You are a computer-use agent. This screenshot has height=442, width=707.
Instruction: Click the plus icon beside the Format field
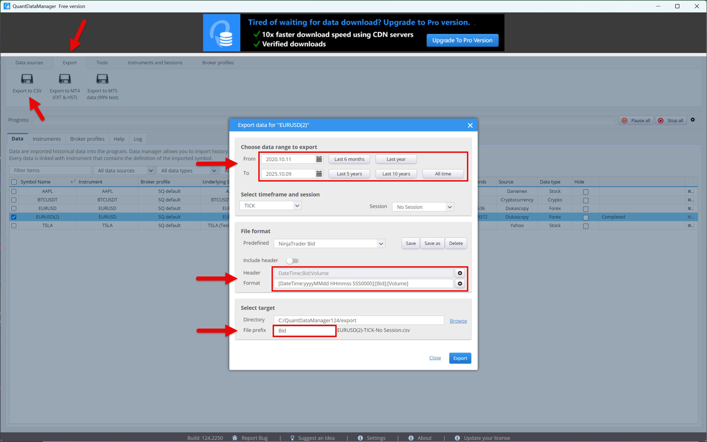(x=460, y=284)
